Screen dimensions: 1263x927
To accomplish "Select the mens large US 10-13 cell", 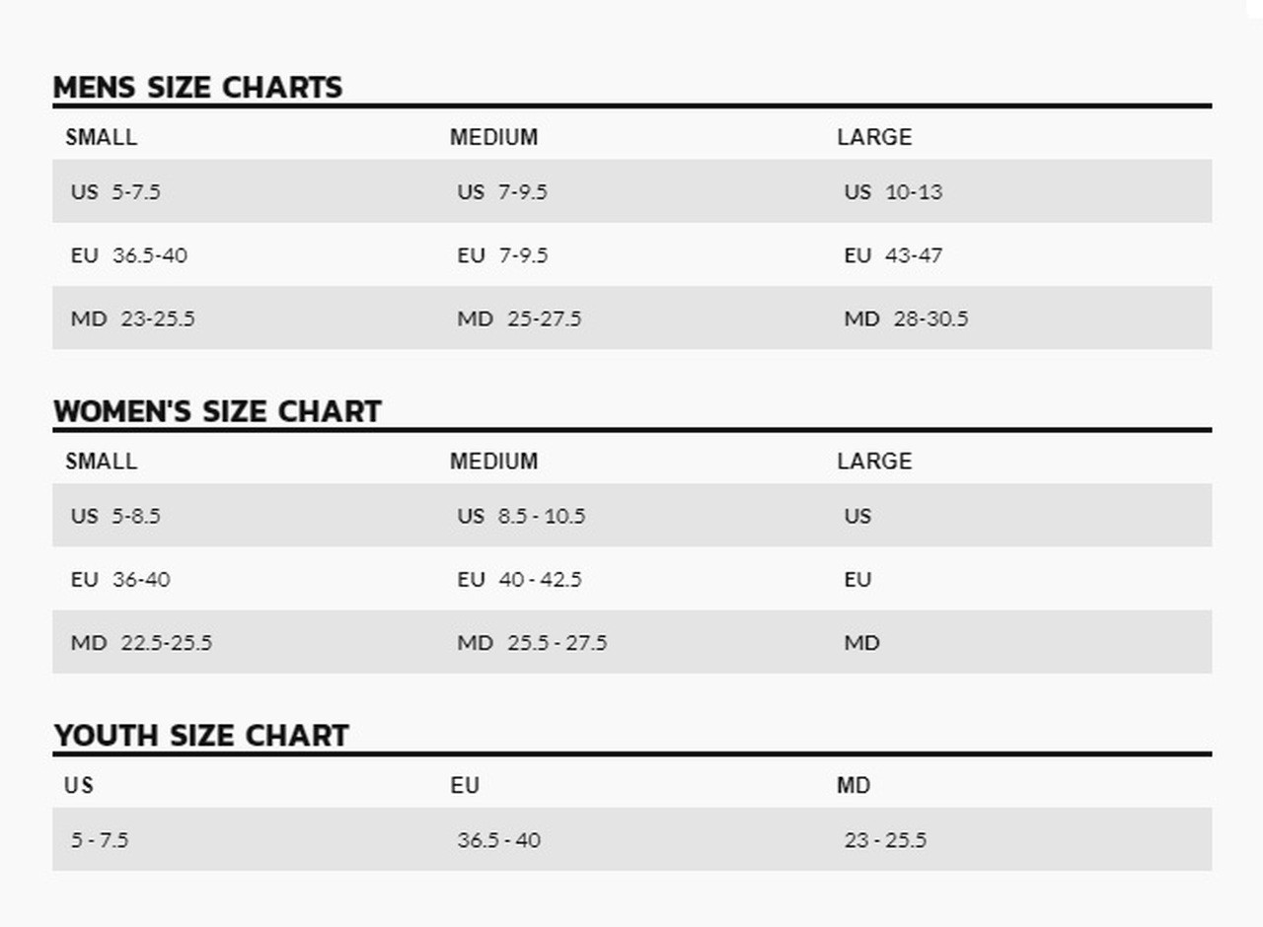I will pyautogui.click(x=893, y=191).
